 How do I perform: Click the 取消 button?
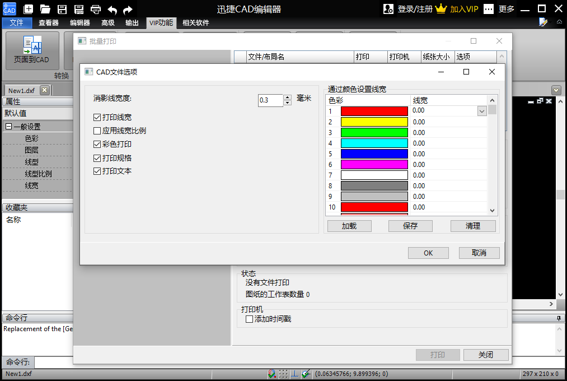pos(479,253)
